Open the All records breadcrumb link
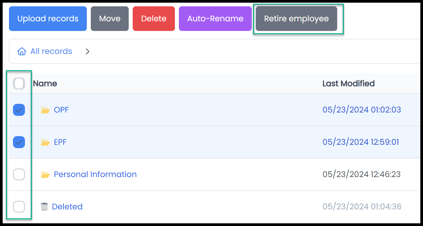The width and height of the screenshot is (423, 226). (51, 51)
